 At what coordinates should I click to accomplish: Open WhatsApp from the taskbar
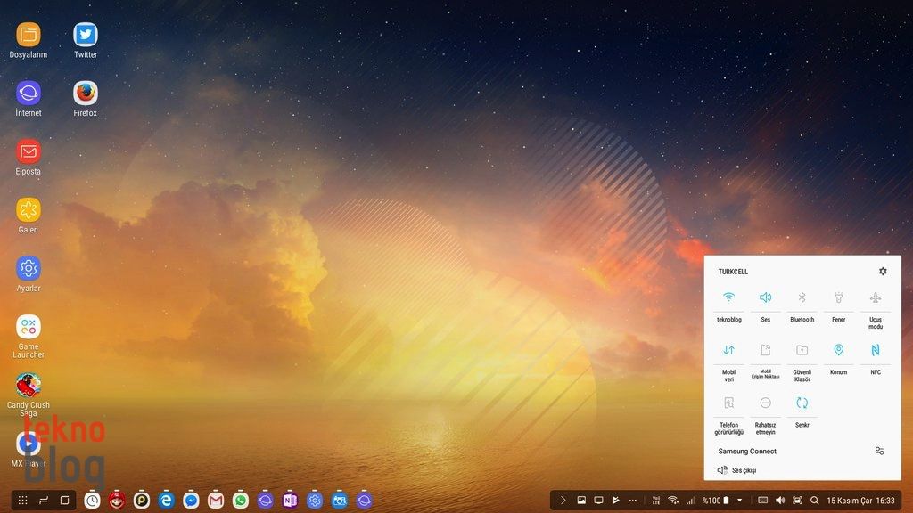click(x=241, y=501)
